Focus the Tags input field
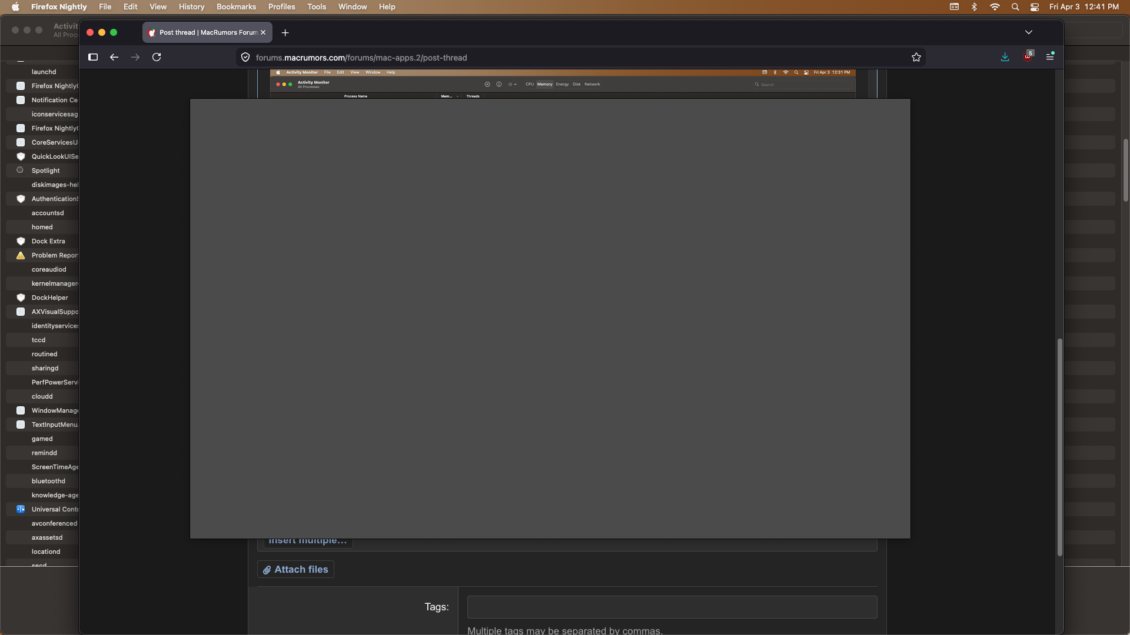 coord(672,607)
